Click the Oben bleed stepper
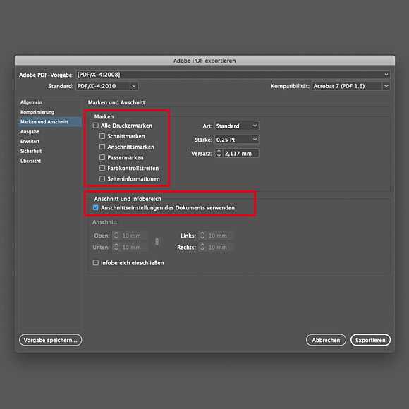Image resolution: width=409 pixels, height=409 pixels. 116,236
